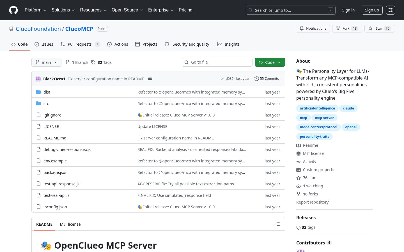Open 'Update LICENSE' commit message
This screenshot has width=404, height=252.
152,127
